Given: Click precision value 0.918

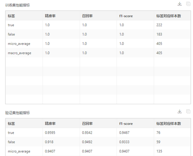Looking at the screenshot, I should [49, 142].
